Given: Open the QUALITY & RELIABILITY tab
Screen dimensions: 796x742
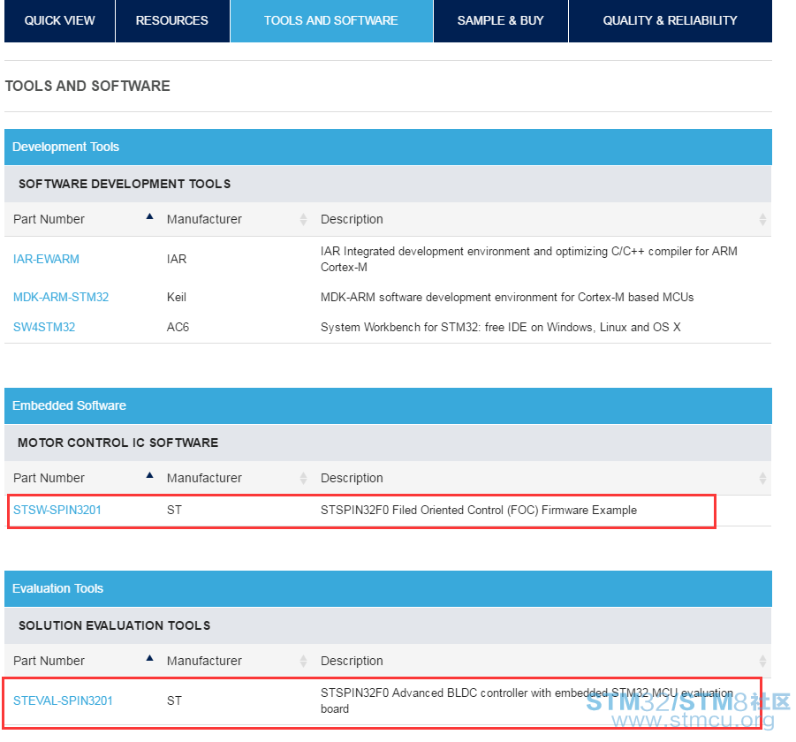Looking at the screenshot, I should (670, 21).
